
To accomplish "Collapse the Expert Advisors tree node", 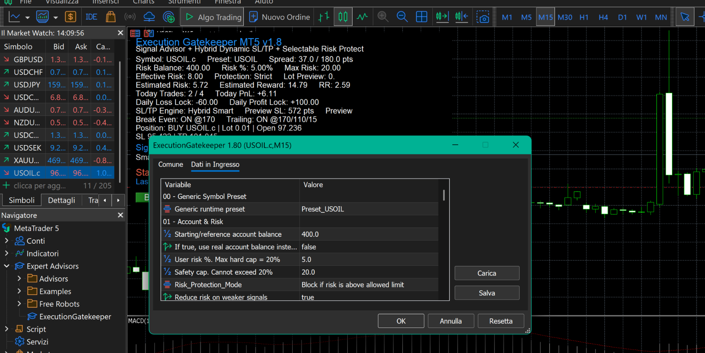I will (x=7, y=266).
